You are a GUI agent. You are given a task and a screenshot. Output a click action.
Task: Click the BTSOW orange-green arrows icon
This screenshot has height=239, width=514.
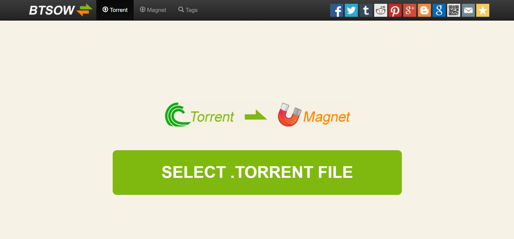[84, 10]
